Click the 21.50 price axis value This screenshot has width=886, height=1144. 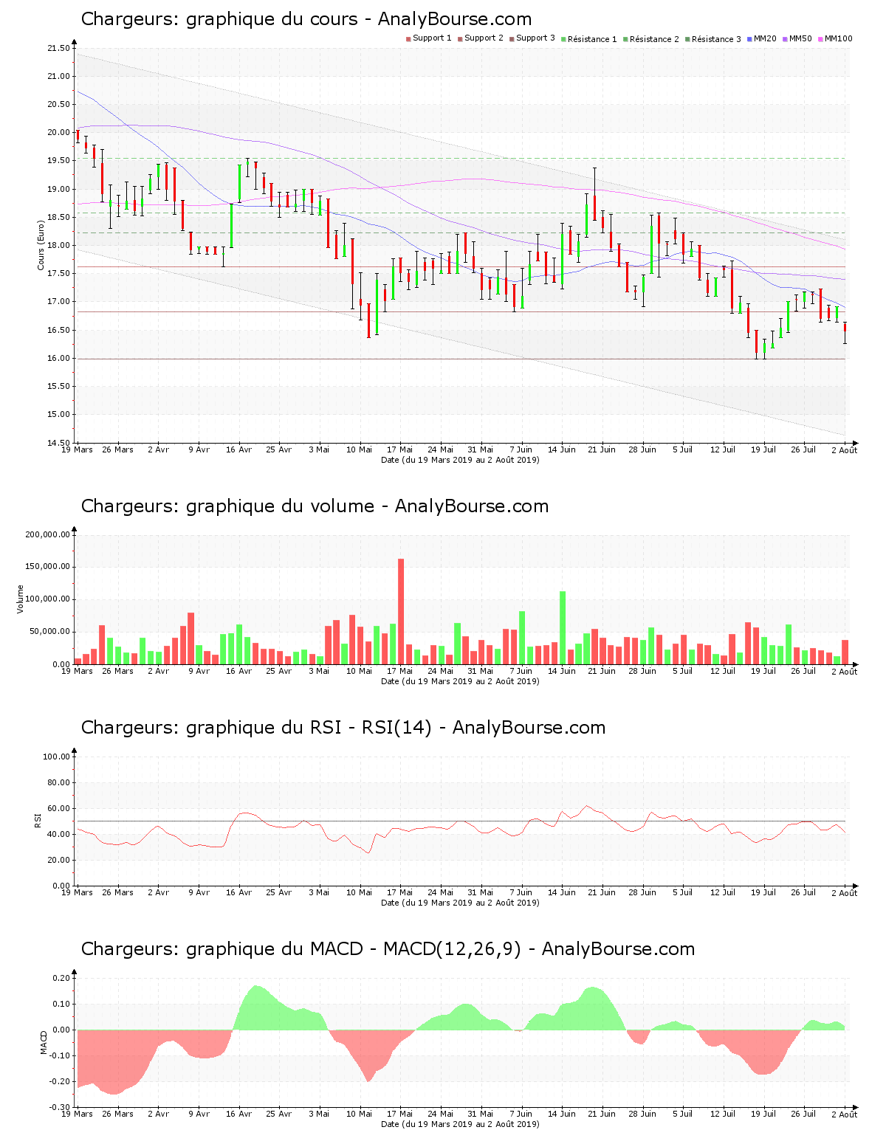[x=58, y=49]
